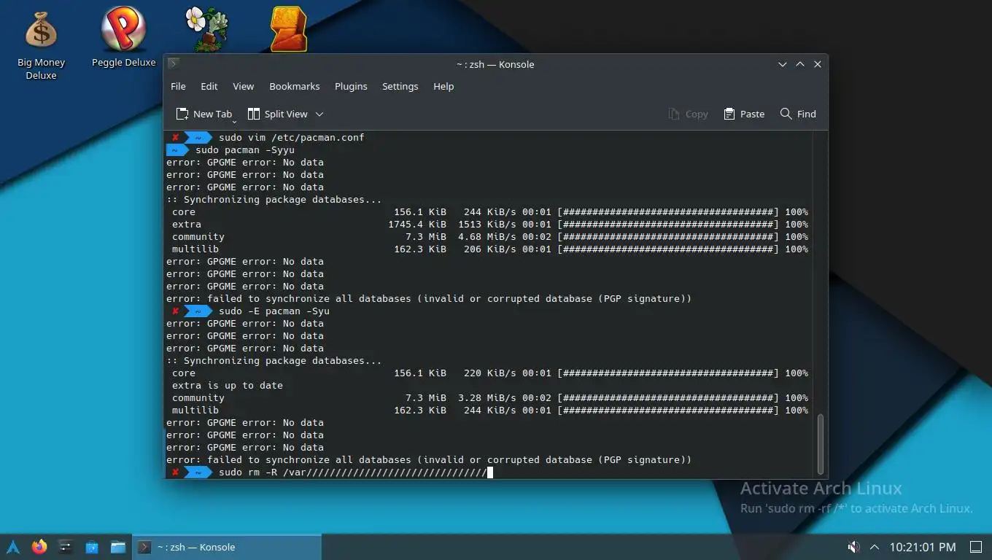This screenshot has height=560, width=992.
Task: Click the 'sudo vim /etc/pacman.conf' command text
Action: click(x=291, y=137)
